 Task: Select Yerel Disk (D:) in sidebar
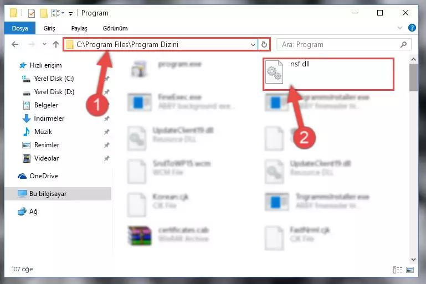[x=54, y=92]
